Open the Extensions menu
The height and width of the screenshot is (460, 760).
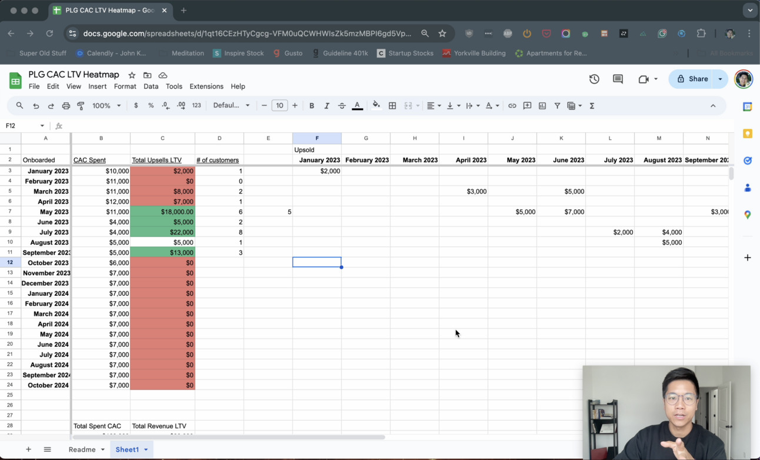pyautogui.click(x=206, y=86)
